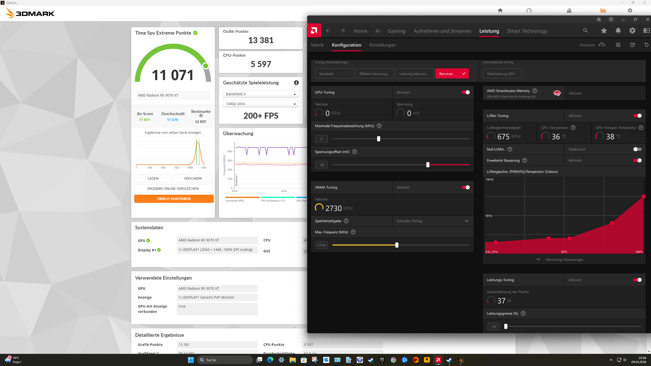Open 3DMark options gear icon

pyautogui.click(x=630, y=10)
